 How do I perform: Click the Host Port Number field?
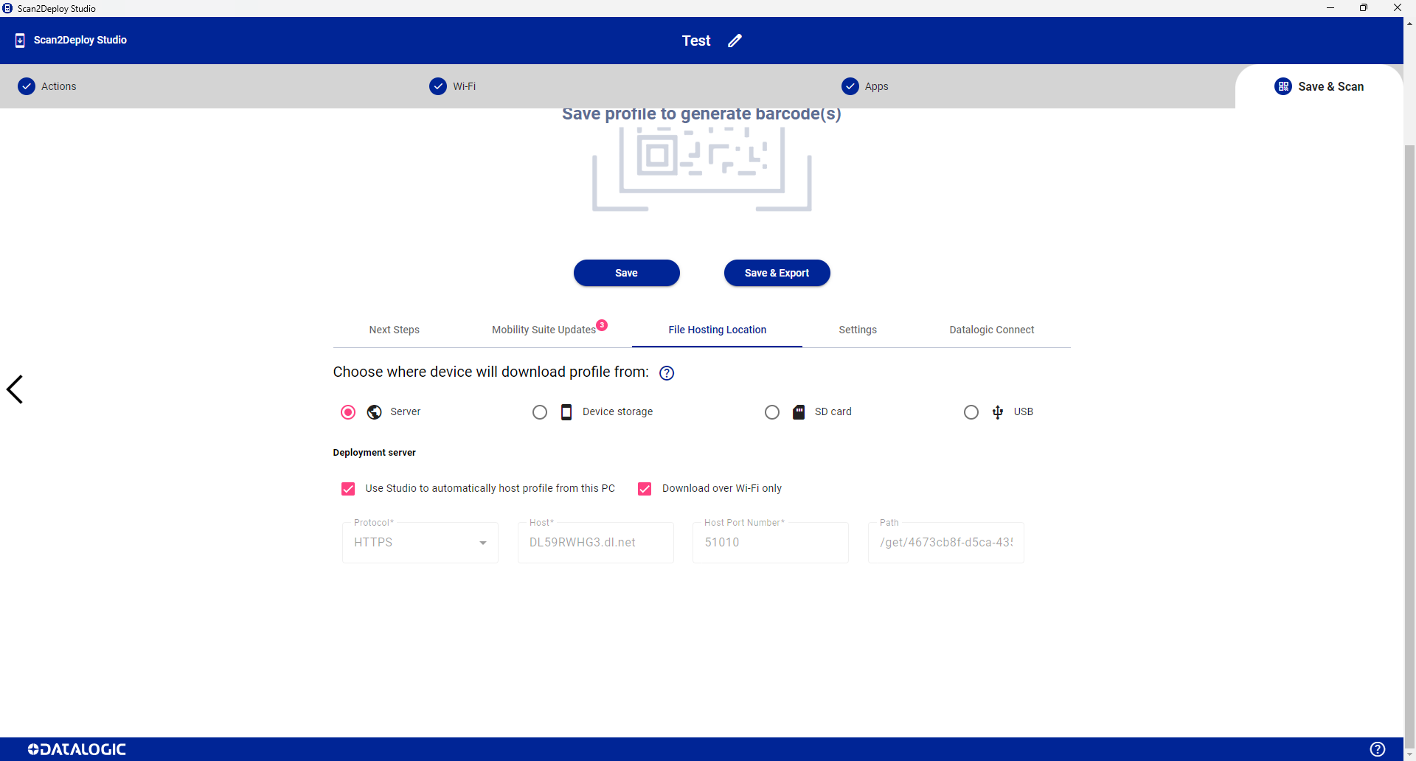coord(771,543)
